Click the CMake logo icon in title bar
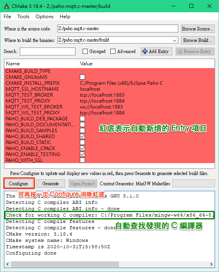This screenshot has height=272, width=219. 7,6
